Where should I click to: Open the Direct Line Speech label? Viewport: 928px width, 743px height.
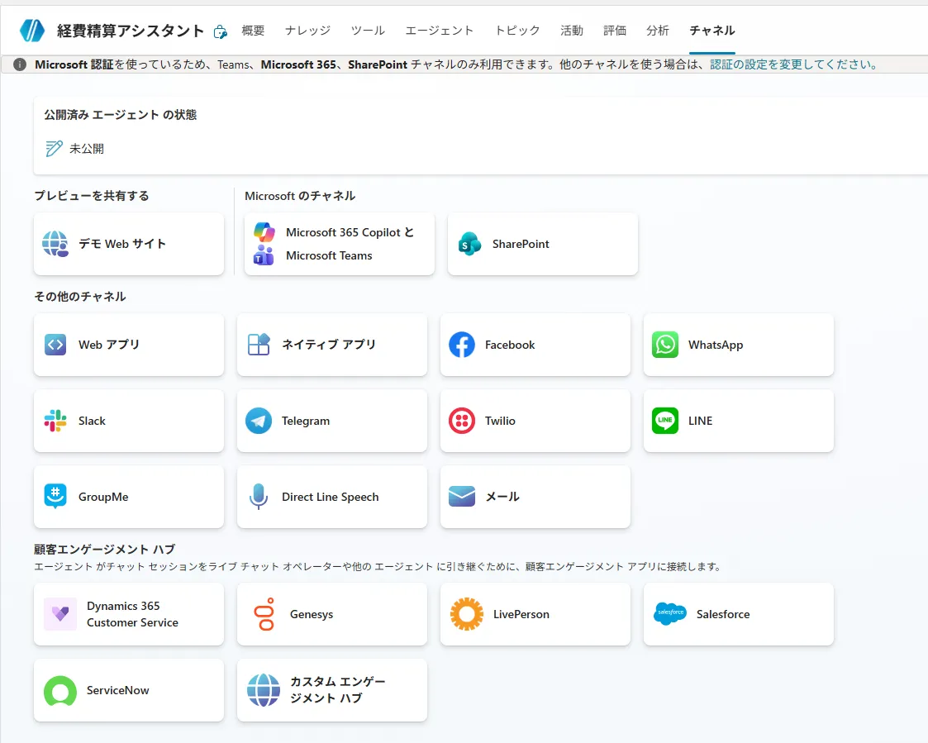pyautogui.click(x=331, y=497)
